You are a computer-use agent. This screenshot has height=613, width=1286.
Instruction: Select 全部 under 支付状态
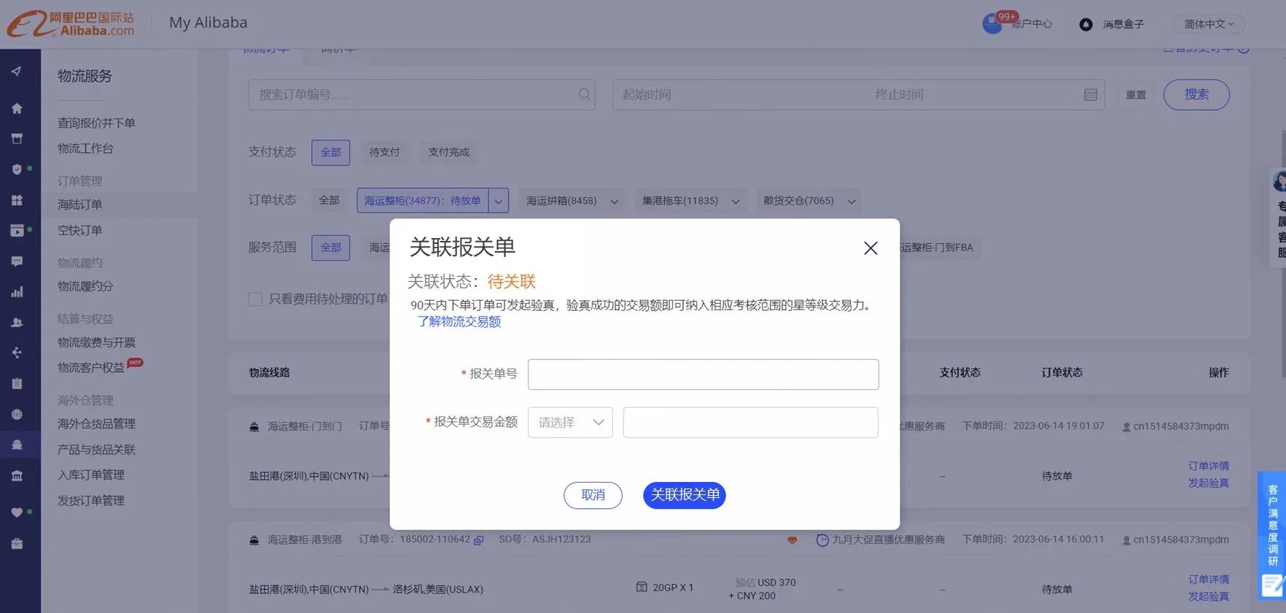point(331,152)
